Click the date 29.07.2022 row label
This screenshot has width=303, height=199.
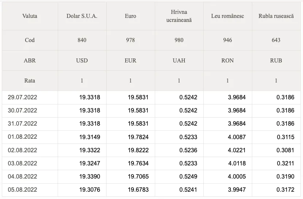pyautogui.click(x=22, y=97)
